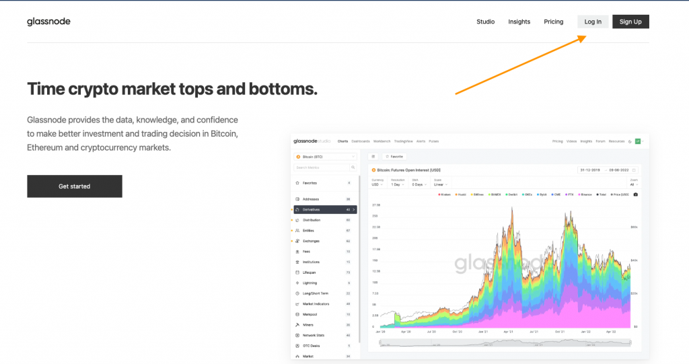689x364 pixels.
Task: Open the Workbench tab in Studio preview
Action: pos(382,141)
